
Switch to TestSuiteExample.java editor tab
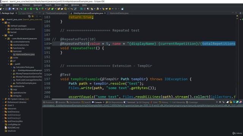point(56,13)
